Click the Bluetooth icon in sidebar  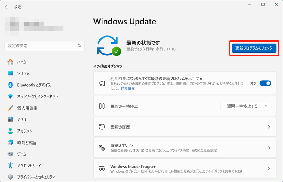tap(11, 85)
